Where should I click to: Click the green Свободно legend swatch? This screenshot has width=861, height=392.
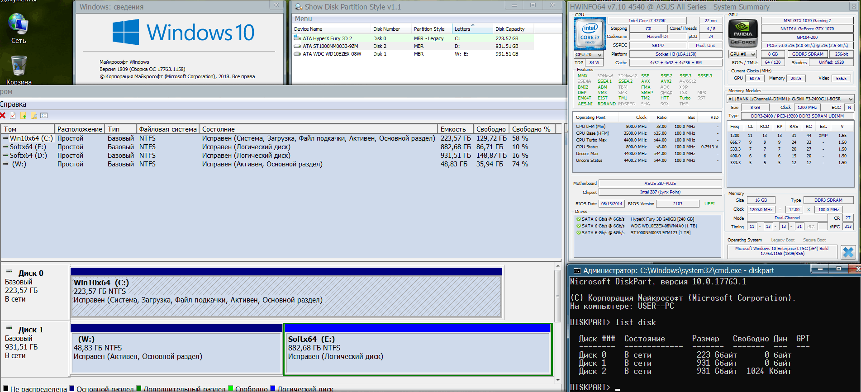pos(231,388)
